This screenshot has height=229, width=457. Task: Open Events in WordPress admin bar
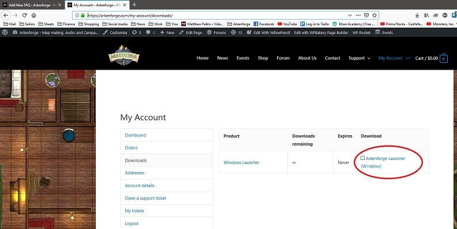click(384, 33)
